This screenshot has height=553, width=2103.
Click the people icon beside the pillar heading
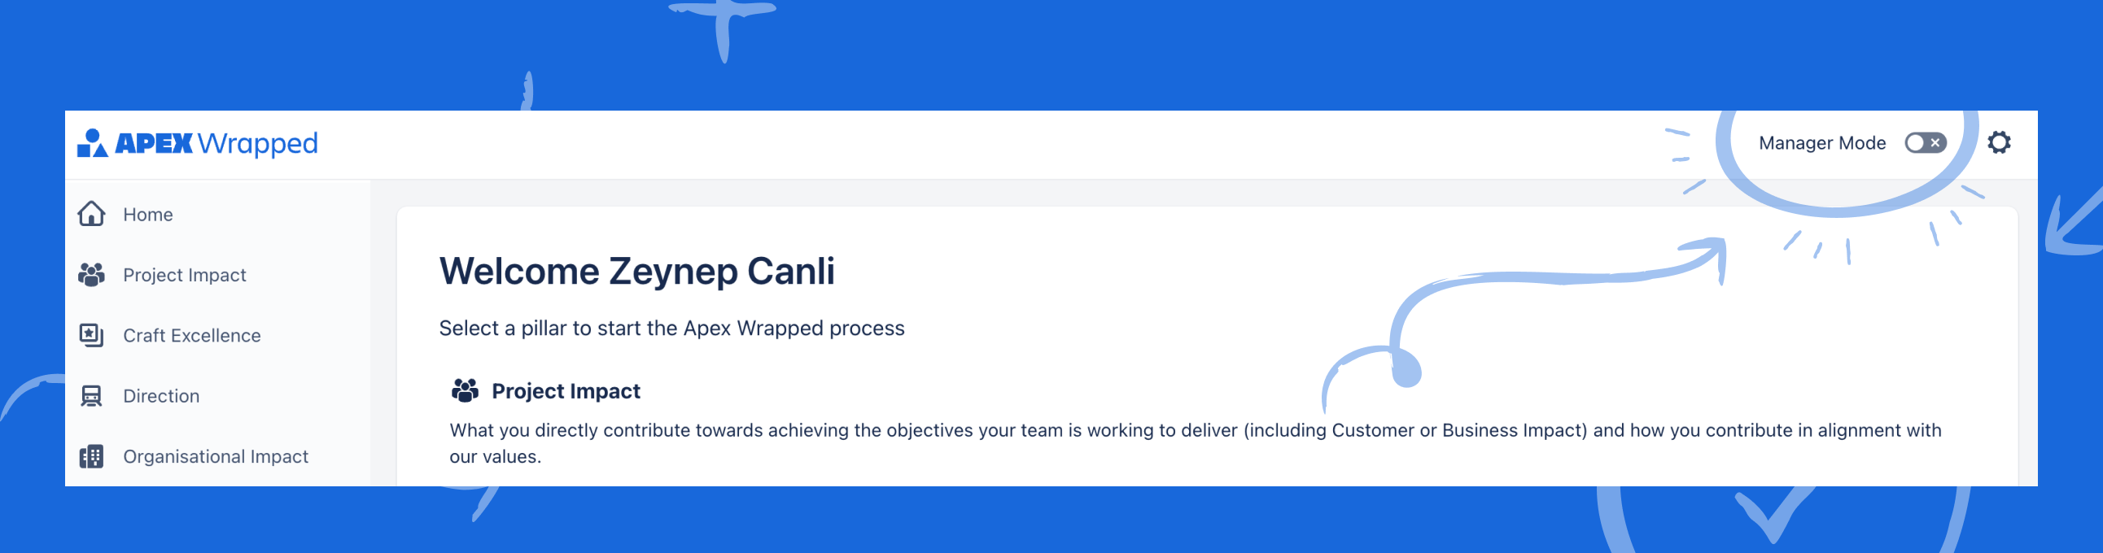pyautogui.click(x=465, y=390)
